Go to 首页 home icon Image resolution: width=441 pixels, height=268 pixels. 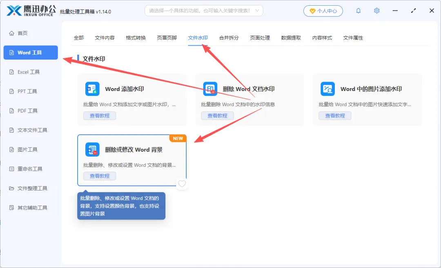click(x=11, y=33)
